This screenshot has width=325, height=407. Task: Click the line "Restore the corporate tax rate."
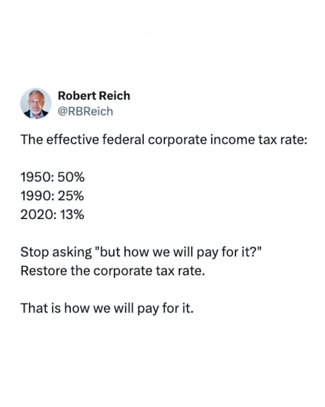(x=113, y=271)
